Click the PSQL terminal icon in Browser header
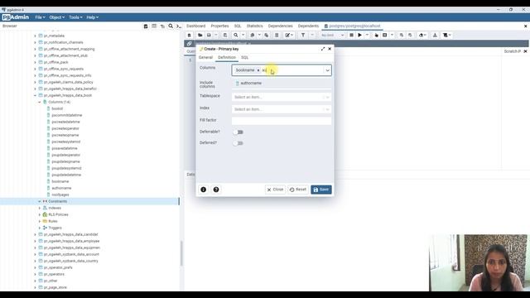 pyautogui.click(x=179, y=26)
